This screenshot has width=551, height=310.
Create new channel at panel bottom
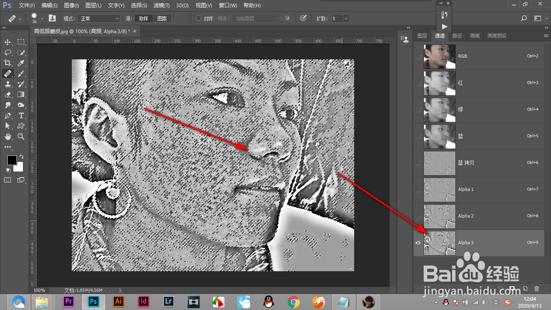point(525,289)
